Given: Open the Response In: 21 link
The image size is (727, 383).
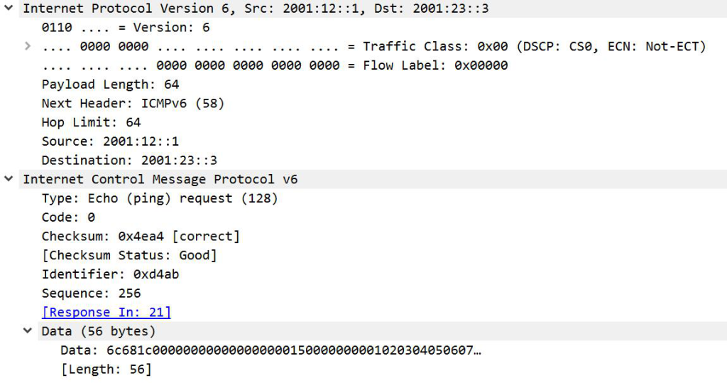Looking at the screenshot, I should (x=106, y=312).
